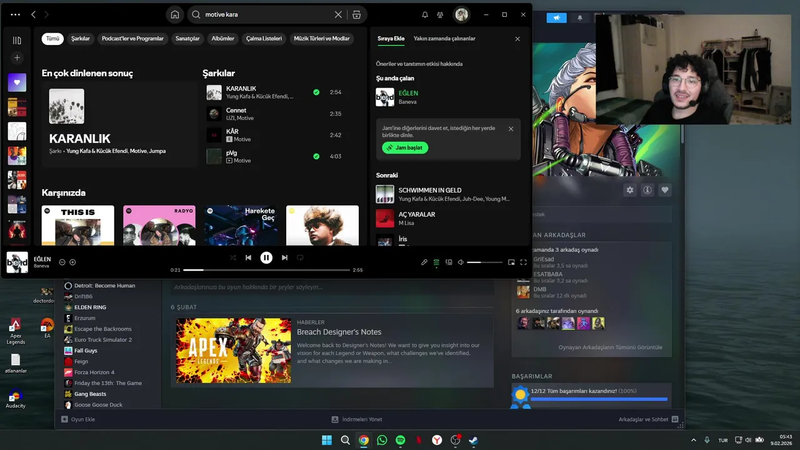Start a Jam session
The image size is (800, 450).
[405, 147]
